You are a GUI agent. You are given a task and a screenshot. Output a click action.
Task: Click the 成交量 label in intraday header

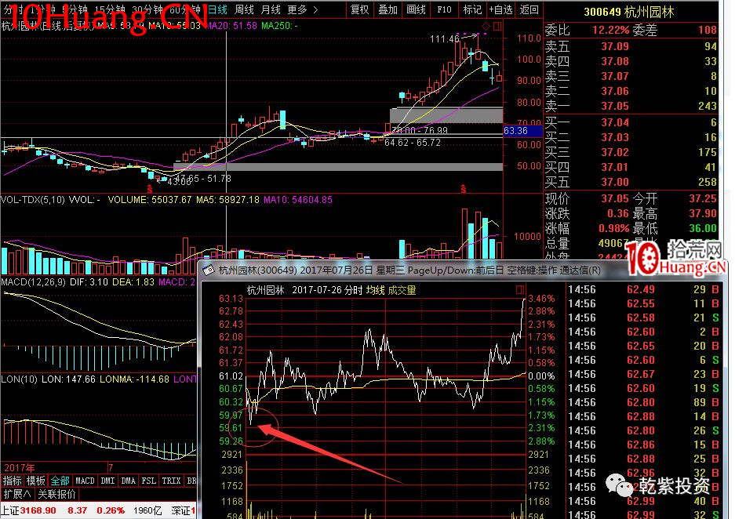(402, 290)
